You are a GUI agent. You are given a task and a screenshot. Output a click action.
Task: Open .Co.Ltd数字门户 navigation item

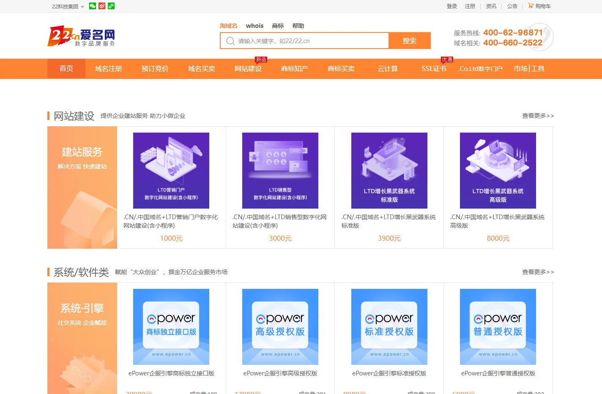pos(481,68)
